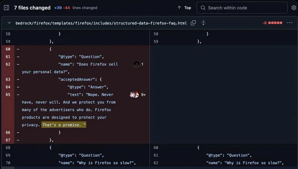The width and height of the screenshot is (298, 169).
Task: Click the Search within code field
Action: 242,8
